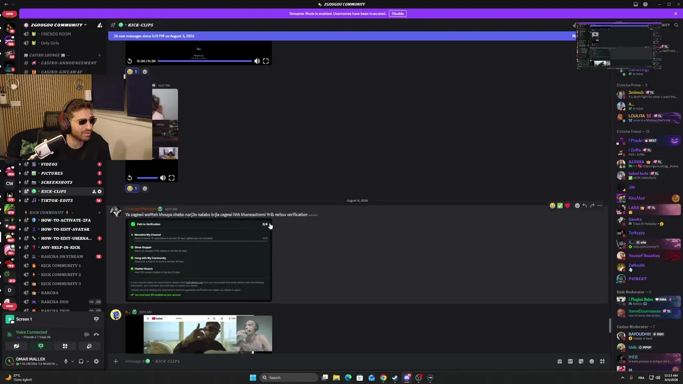Edit KICK-CLIPS channel settings gear

tap(99, 191)
